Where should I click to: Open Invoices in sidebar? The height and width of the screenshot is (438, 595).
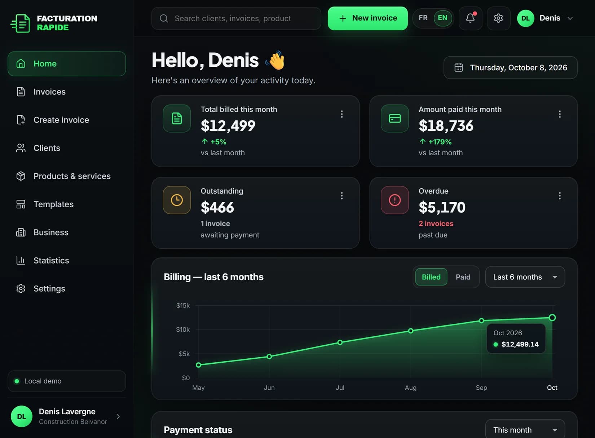[67, 92]
